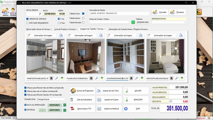
Task: Click Gerar Arquivo TXT button
Action: pos(82,109)
